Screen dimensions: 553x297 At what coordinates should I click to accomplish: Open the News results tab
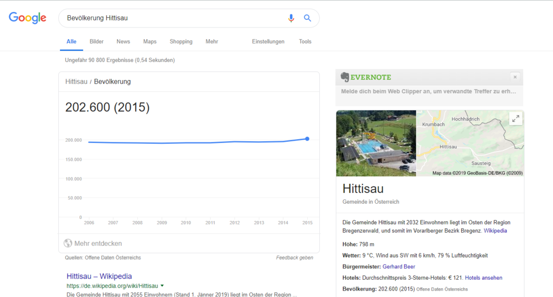[x=123, y=42]
